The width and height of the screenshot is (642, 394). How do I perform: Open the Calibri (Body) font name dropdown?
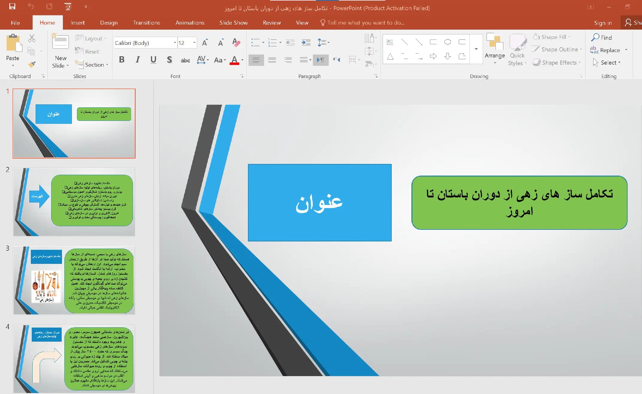pos(175,43)
